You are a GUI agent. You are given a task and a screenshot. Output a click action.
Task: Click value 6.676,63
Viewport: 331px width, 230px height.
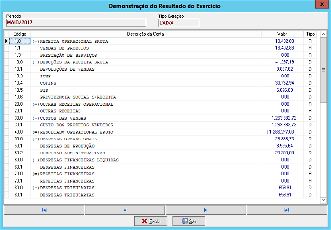click(284, 90)
